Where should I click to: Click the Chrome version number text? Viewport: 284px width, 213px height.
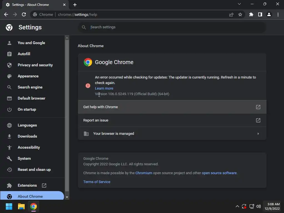point(132,94)
